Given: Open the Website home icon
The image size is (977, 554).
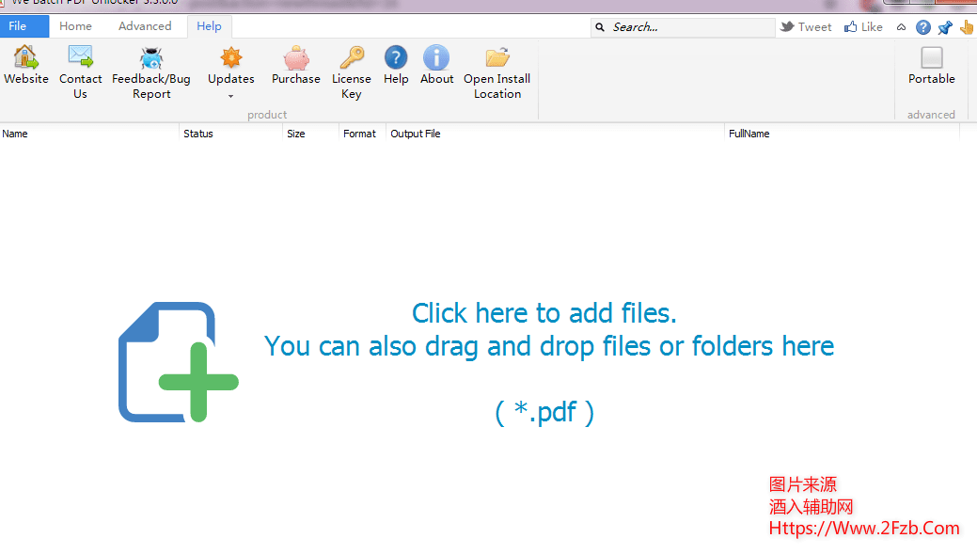Looking at the screenshot, I should [25, 59].
